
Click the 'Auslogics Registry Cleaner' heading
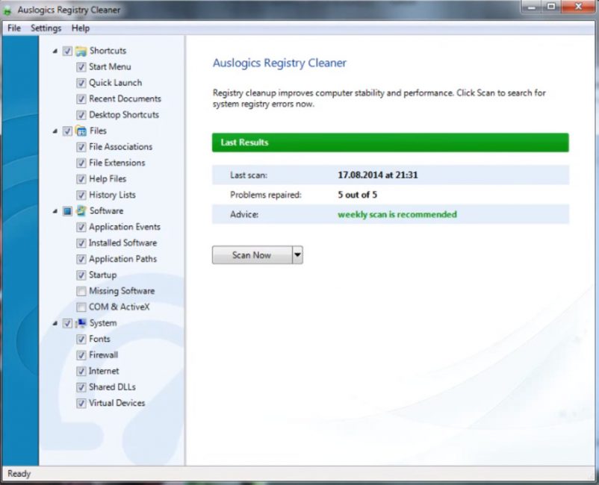click(x=279, y=63)
